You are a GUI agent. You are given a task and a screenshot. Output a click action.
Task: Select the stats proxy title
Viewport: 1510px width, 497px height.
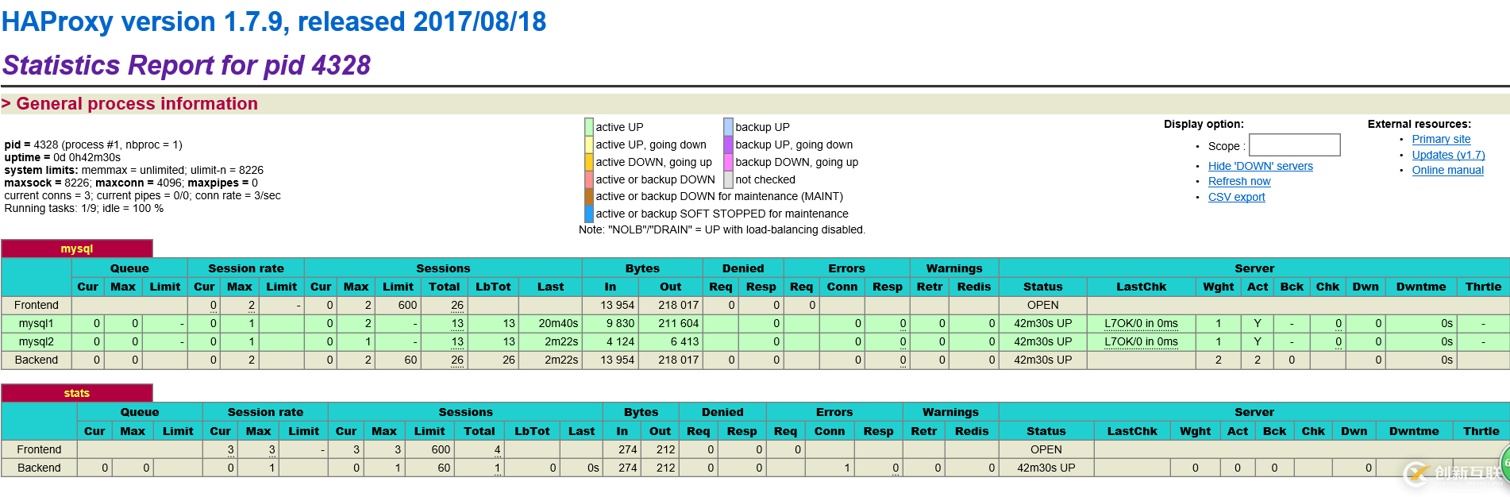click(x=77, y=393)
